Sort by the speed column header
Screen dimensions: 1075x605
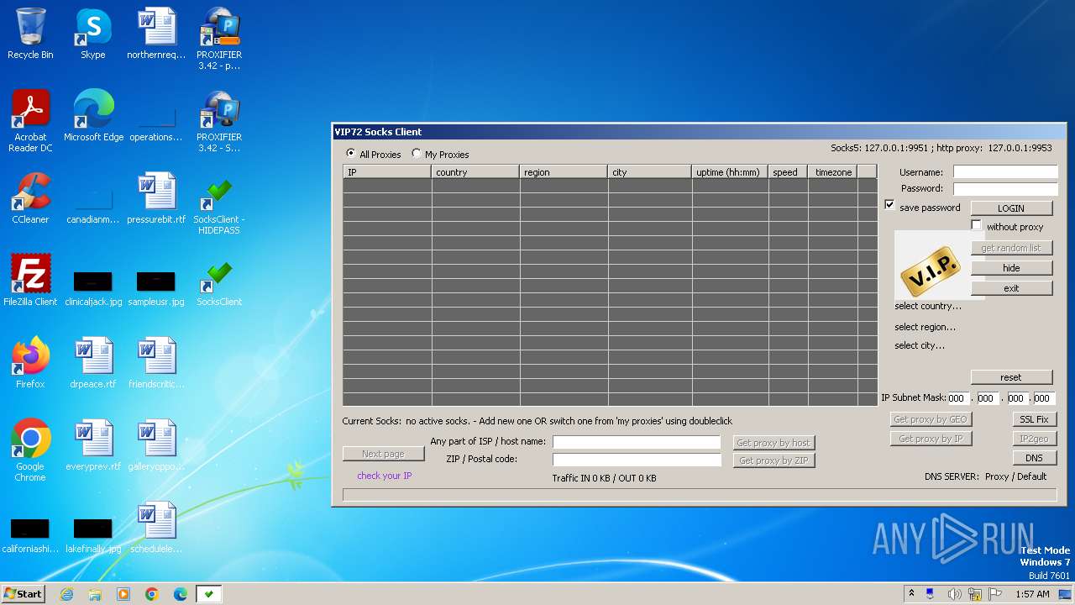[x=788, y=171]
